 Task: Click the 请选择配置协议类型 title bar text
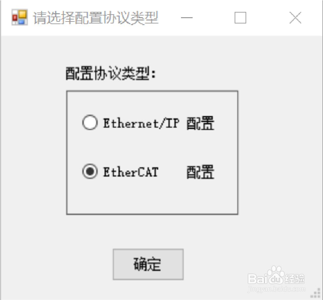pyautogui.click(x=96, y=18)
